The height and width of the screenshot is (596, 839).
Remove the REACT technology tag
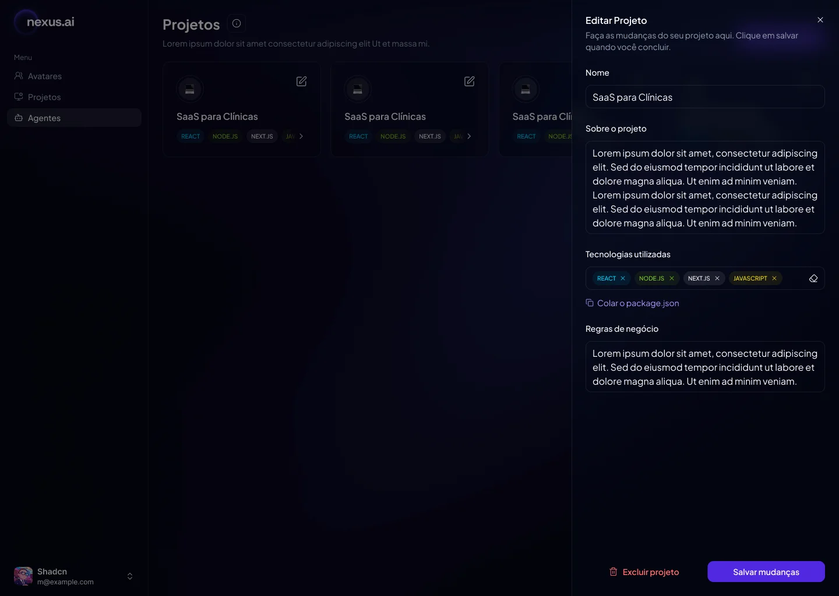coord(623,278)
